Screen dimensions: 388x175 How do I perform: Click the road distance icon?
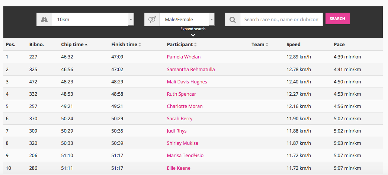click(x=44, y=20)
